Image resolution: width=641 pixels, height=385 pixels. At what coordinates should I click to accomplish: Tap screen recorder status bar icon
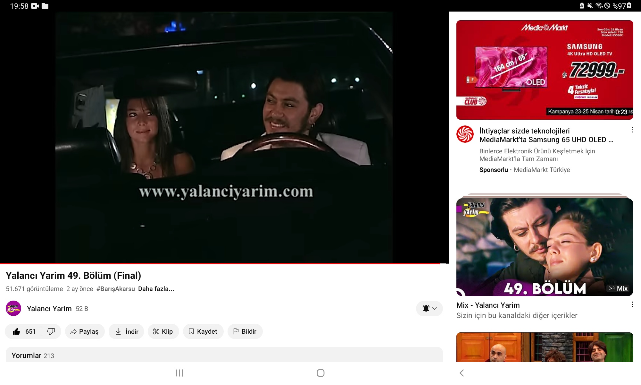coord(35,6)
